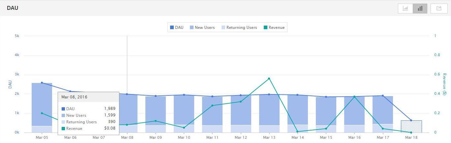Select the Mar 05 bar
451x143 pixels.
42,108
